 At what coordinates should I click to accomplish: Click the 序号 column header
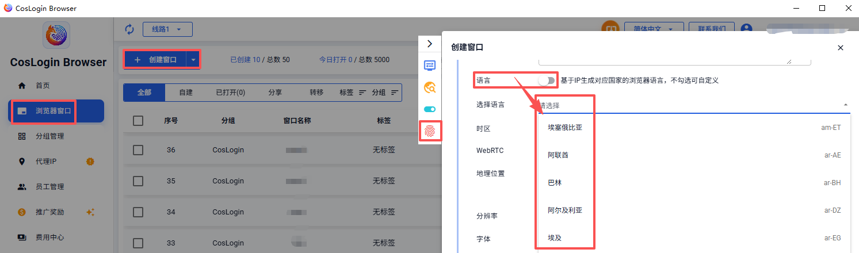171,121
